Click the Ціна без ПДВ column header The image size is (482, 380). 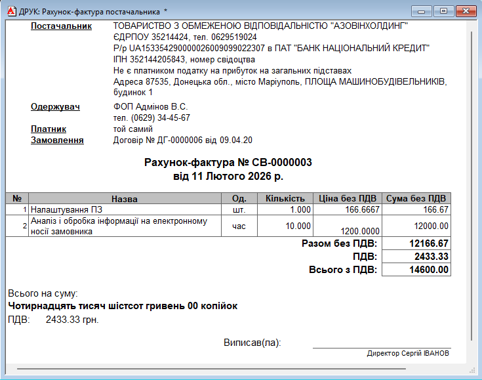point(347,199)
